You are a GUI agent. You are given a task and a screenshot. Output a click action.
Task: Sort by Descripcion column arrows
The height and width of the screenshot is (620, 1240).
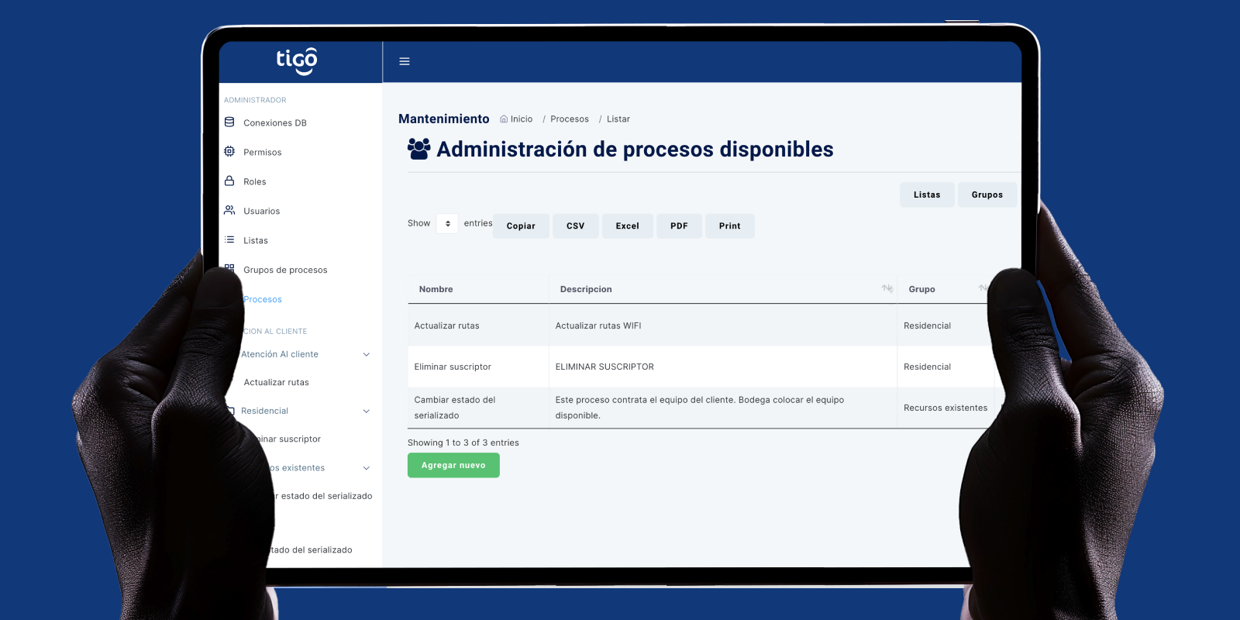click(887, 288)
